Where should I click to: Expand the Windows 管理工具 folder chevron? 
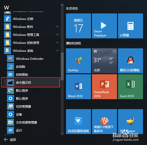(57, 35)
